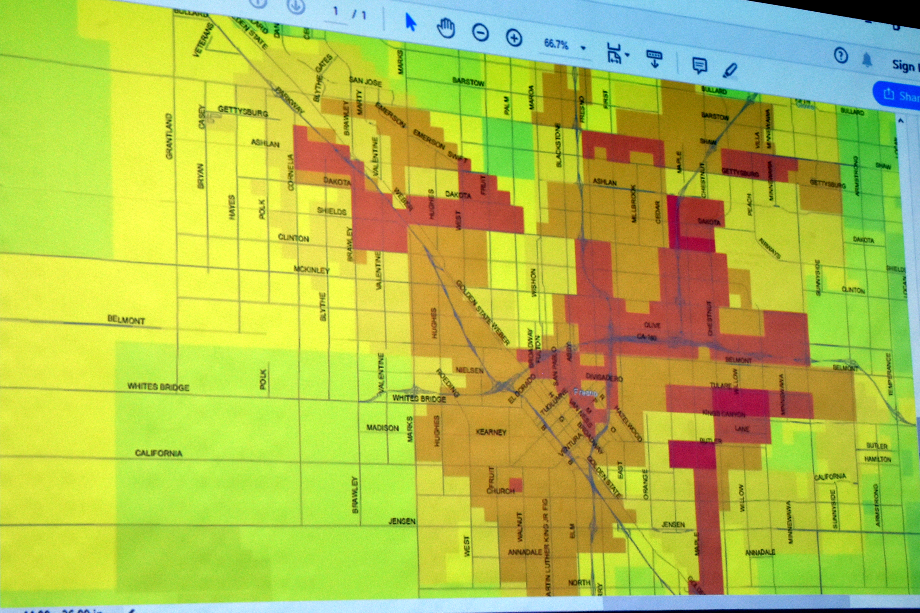The image size is (920, 613).
Task: Select the highlighter pen tool
Action: pos(730,70)
